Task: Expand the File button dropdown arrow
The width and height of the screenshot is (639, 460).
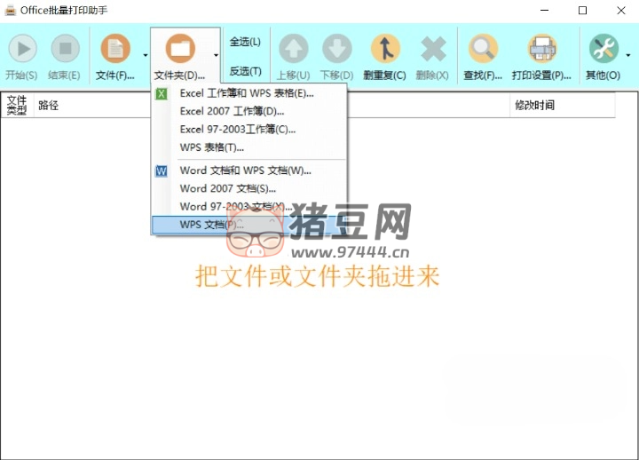Action: click(146, 55)
